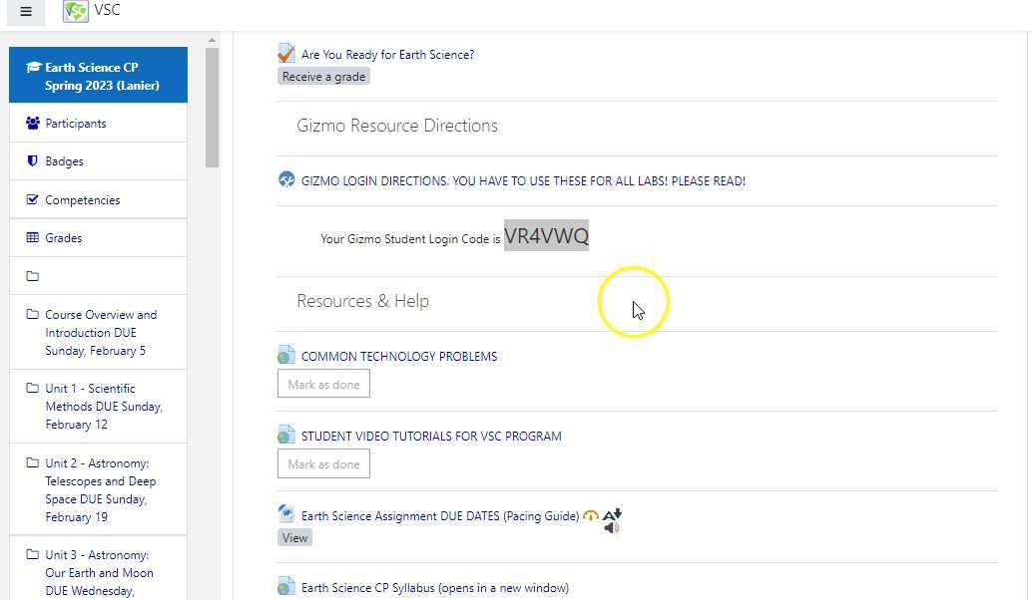
Task: Select the Participants people icon in sidebar
Action: [30, 122]
